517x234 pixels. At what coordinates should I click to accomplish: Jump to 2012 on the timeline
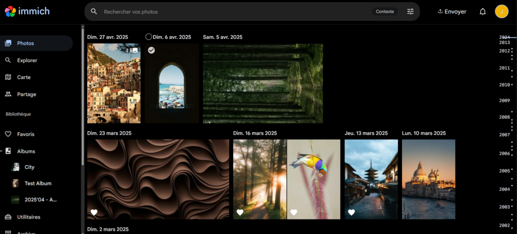tap(504, 51)
